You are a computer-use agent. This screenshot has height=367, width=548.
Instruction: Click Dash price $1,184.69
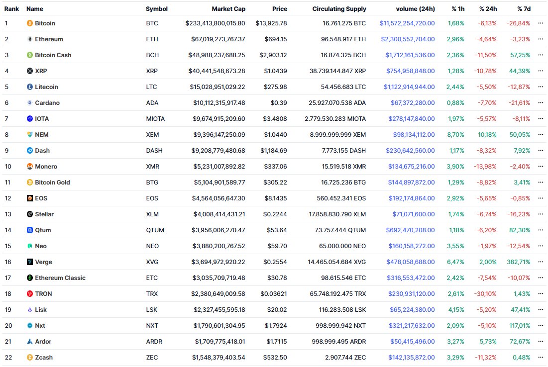click(x=274, y=151)
